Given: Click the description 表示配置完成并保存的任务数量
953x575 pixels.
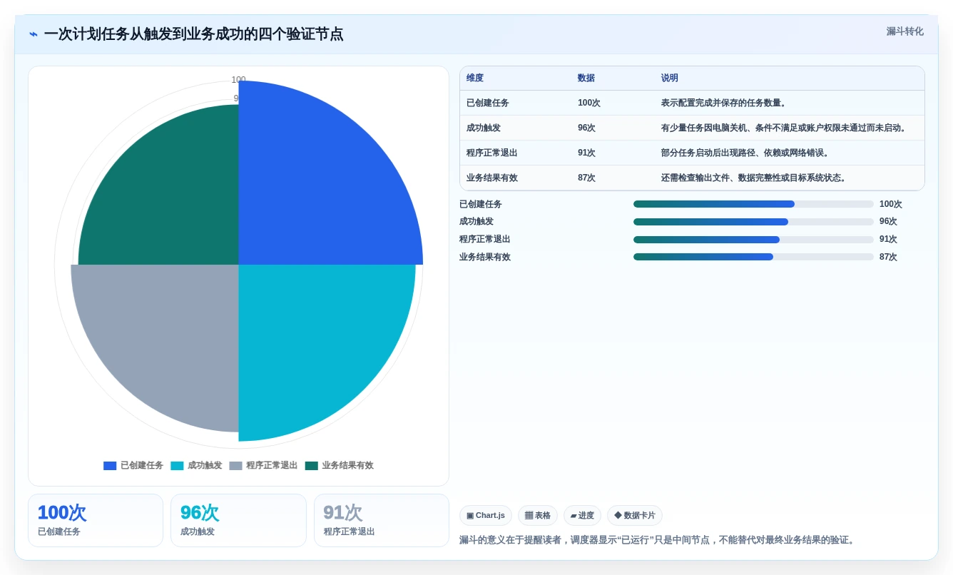Looking at the screenshot, I should tap(725, 103).
